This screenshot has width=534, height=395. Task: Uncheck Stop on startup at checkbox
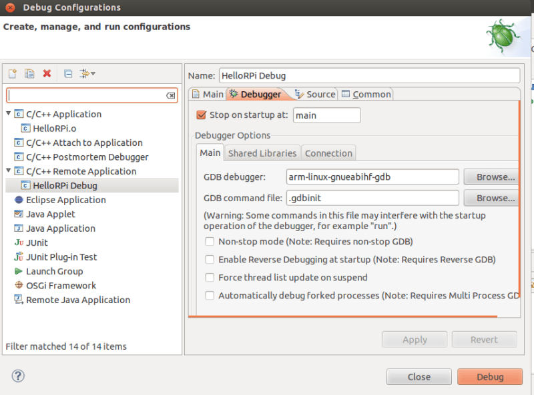tap(202, 115)
